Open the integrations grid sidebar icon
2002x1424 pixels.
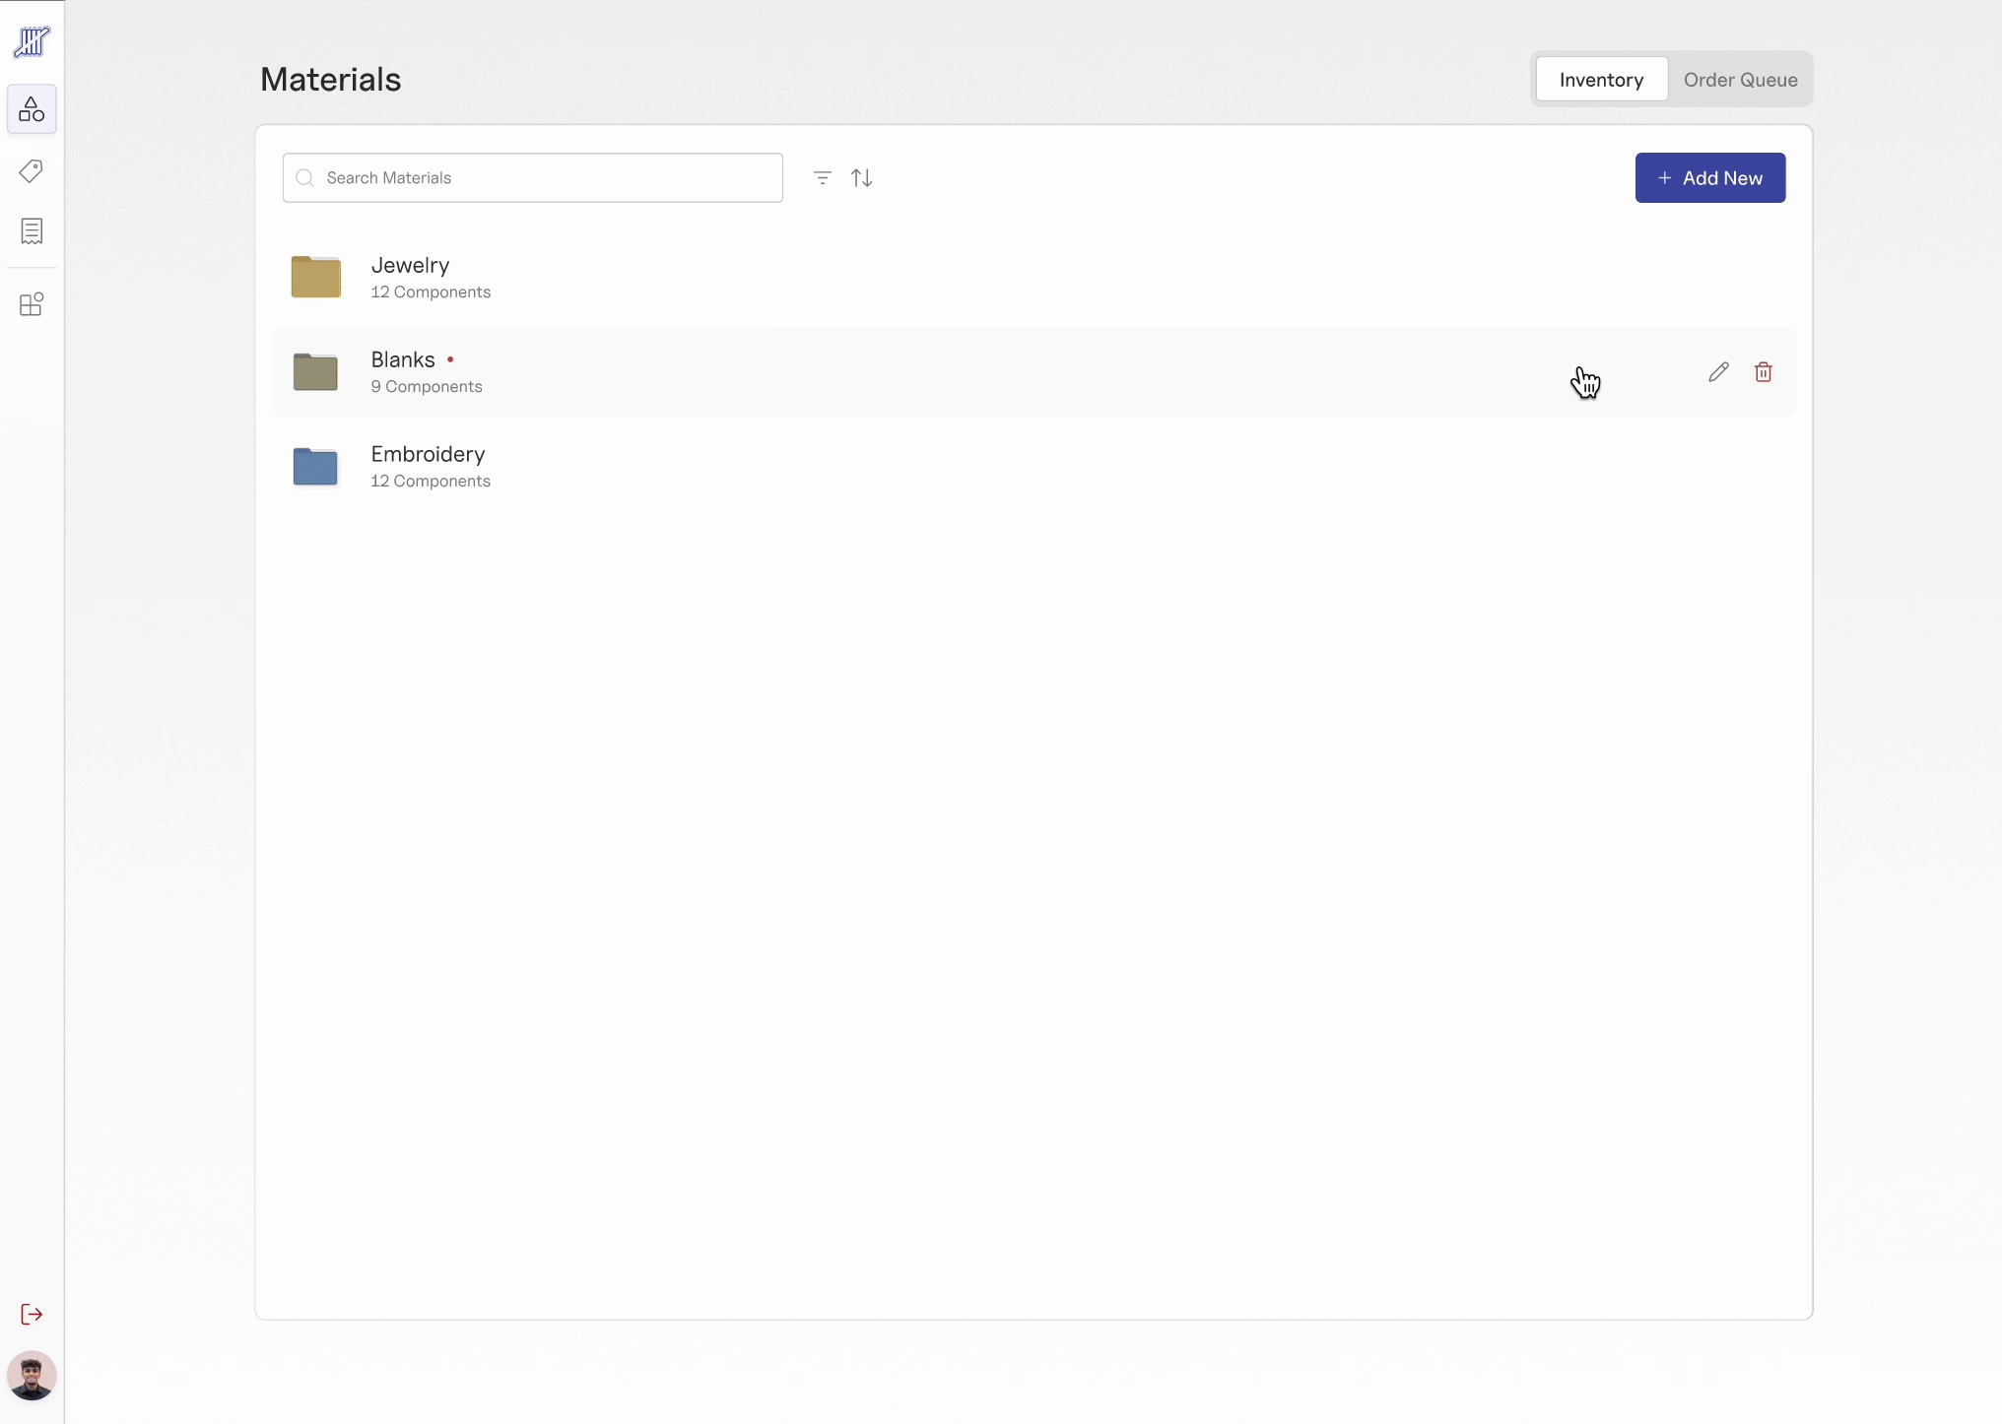point(32,304)
